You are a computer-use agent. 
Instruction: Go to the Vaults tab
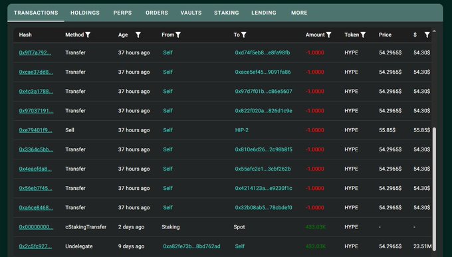(x=191, y=13)
